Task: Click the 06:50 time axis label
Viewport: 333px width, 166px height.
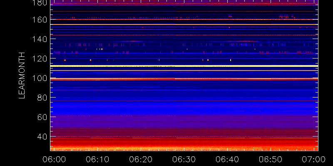Action: click(271, 159)
